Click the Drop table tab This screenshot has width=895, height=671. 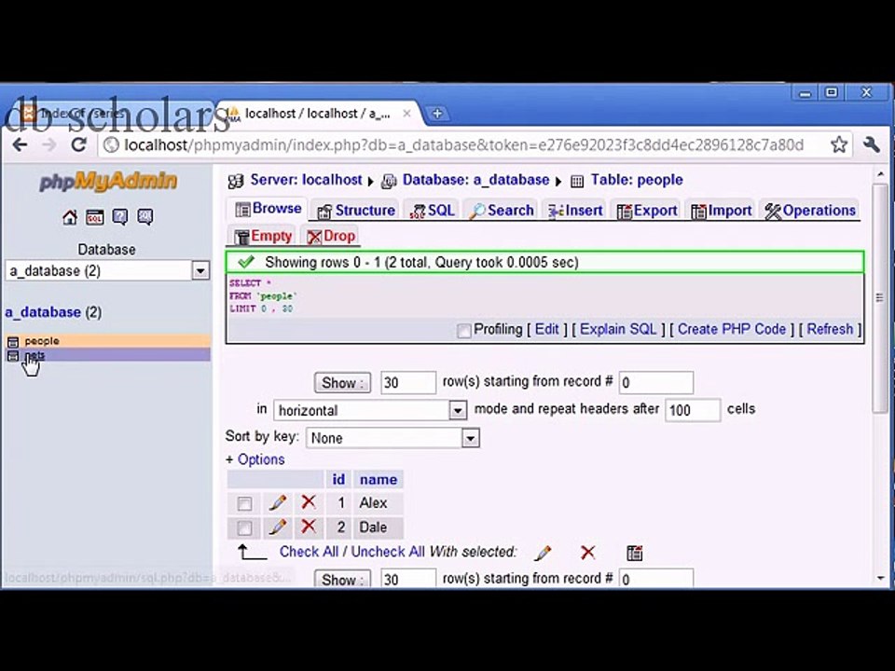tap(331, 236)
